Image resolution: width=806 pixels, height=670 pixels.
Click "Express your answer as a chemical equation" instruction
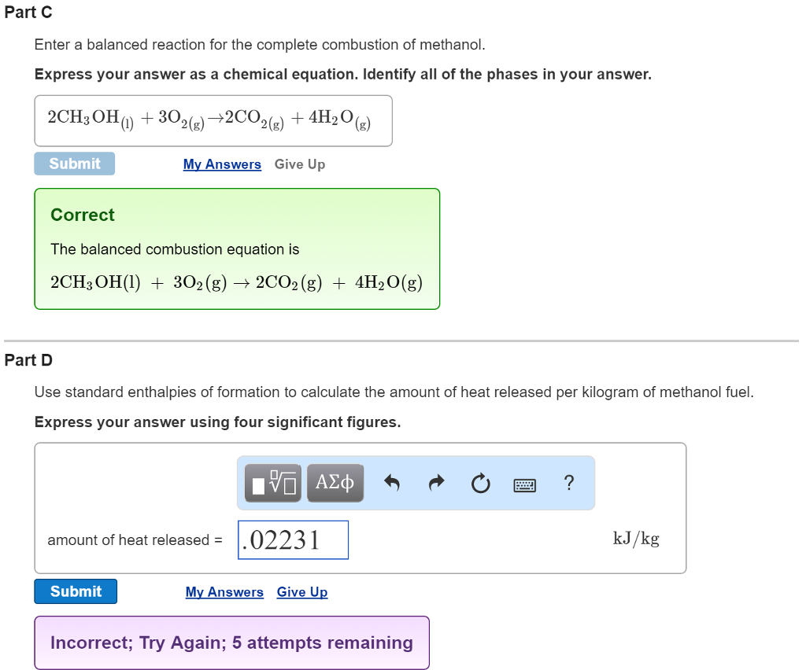pos(343,75)
